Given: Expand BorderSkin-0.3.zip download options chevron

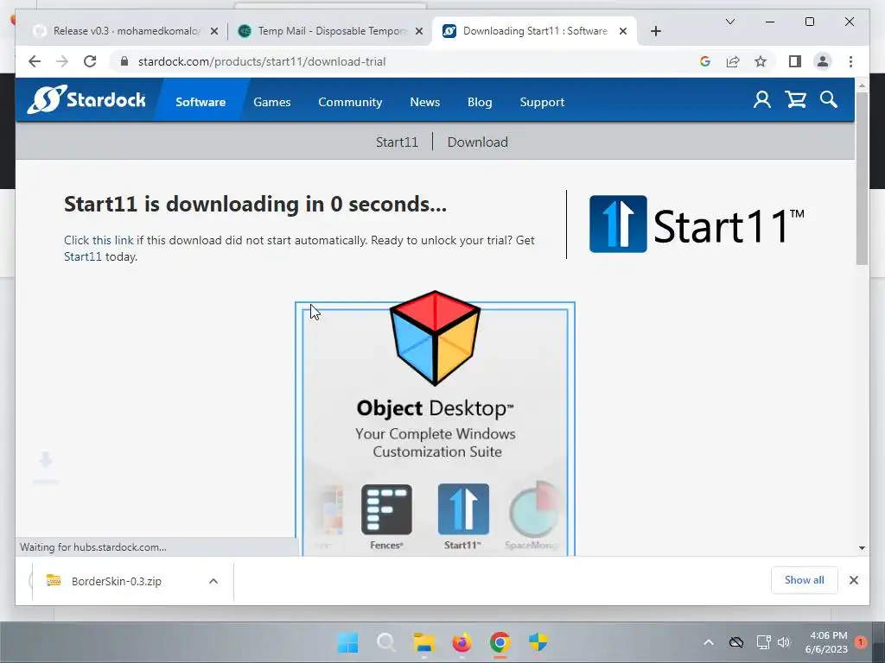Looking at the screenshot, I should point(213,581).
